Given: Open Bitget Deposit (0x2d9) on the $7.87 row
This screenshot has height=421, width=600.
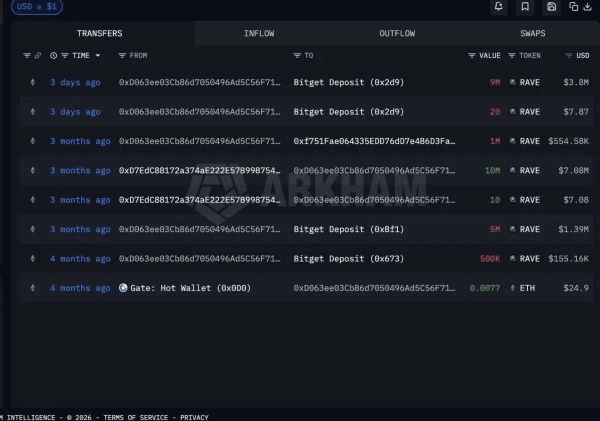Looking at the screenshot, I should (349, 112).
